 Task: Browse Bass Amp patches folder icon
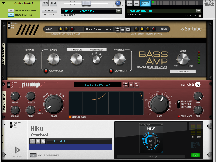point(123,29)
